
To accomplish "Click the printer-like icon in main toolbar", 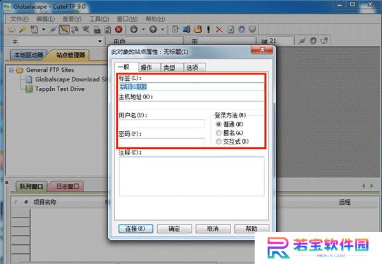I will pos(97,30).
